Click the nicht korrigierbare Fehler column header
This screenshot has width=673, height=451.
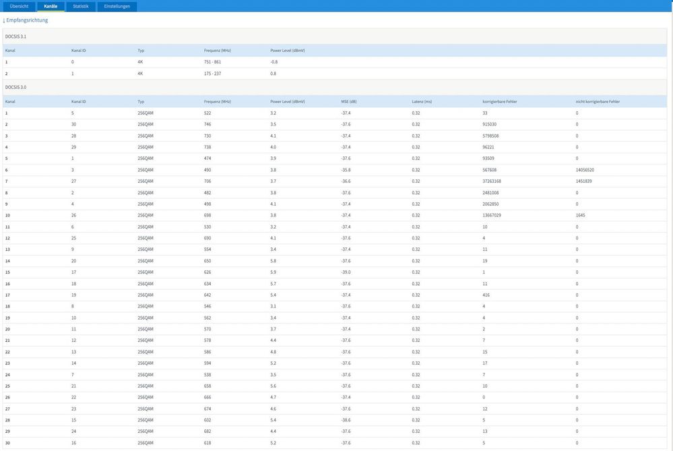click(x=598, y=102)
